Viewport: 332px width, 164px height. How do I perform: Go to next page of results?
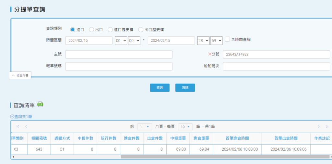(x=319, y=127)
